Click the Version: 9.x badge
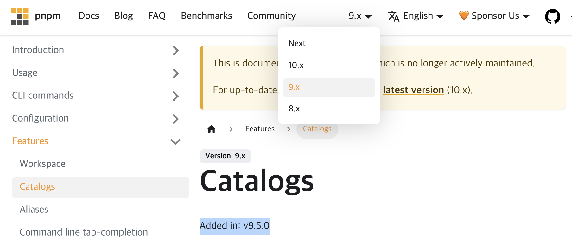Viewport: 572px width, 245px height. point(225,156)
